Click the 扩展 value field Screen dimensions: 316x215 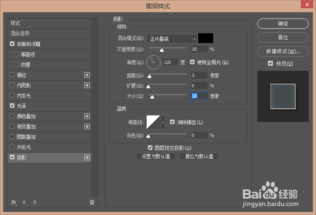point(199,86)
